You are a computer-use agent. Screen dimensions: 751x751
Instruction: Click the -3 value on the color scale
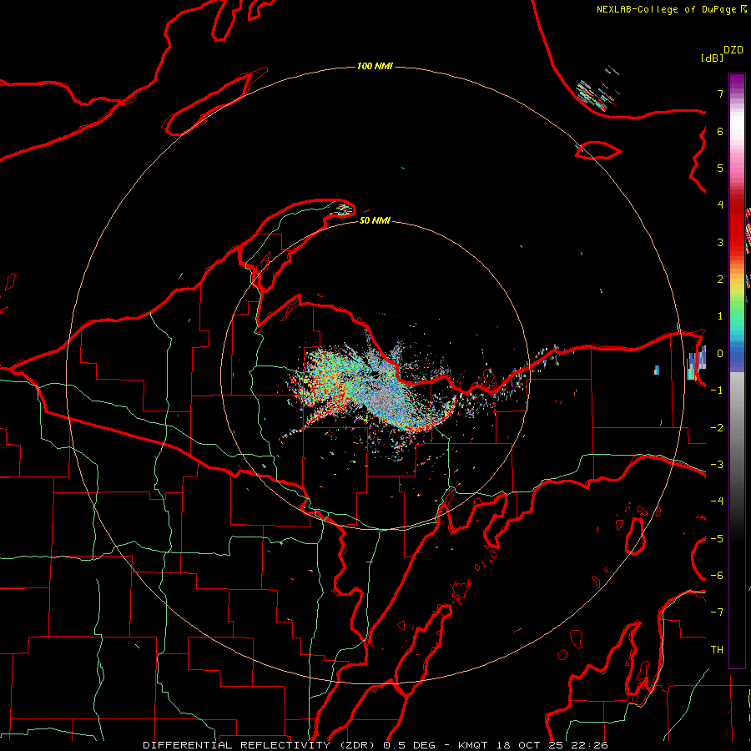coord(717,465)
